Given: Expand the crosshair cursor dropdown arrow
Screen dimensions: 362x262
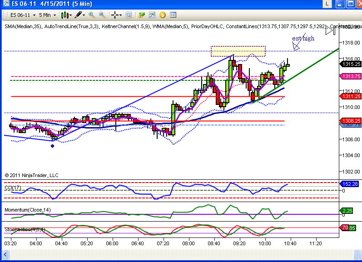Looking at the screenshot, I should 120,15.
